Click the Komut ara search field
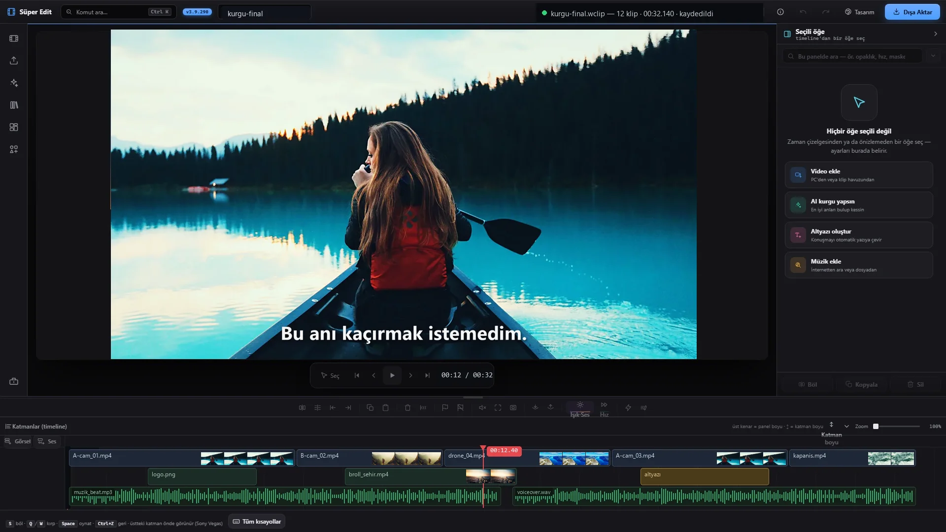The image size is (946, 532). click(119, 12)
